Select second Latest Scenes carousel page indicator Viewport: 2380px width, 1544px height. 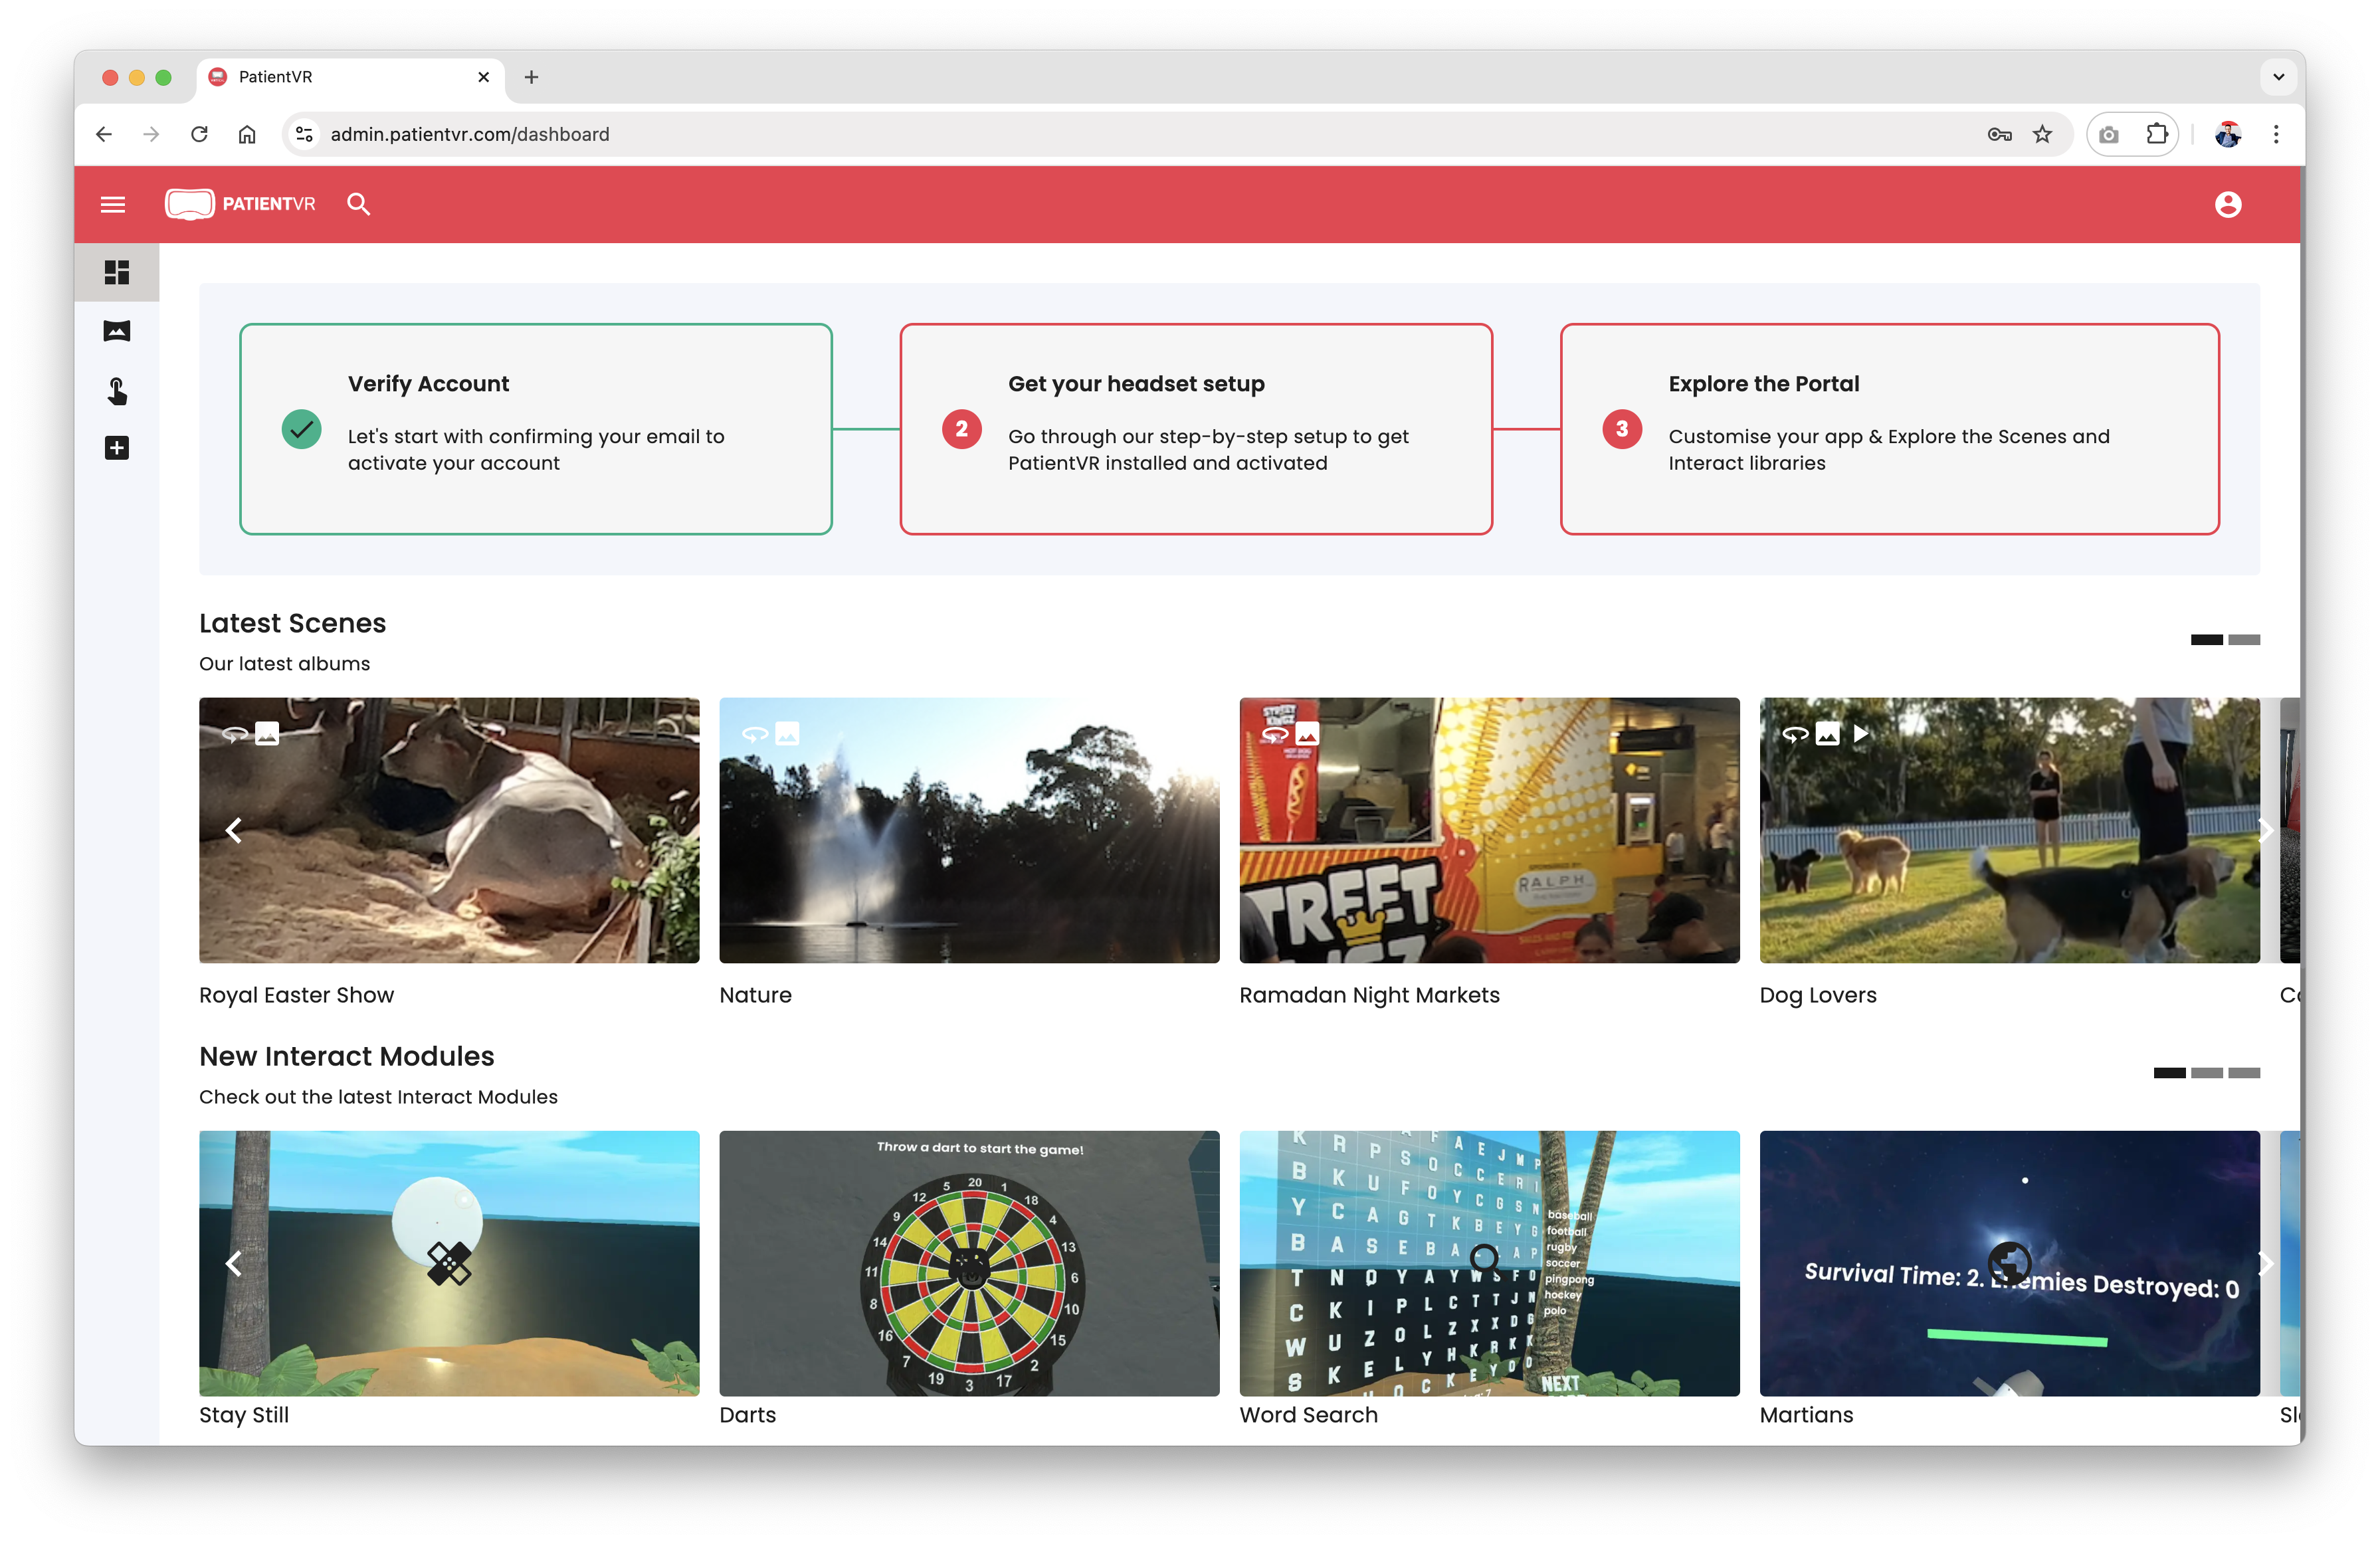[2244, 640]
